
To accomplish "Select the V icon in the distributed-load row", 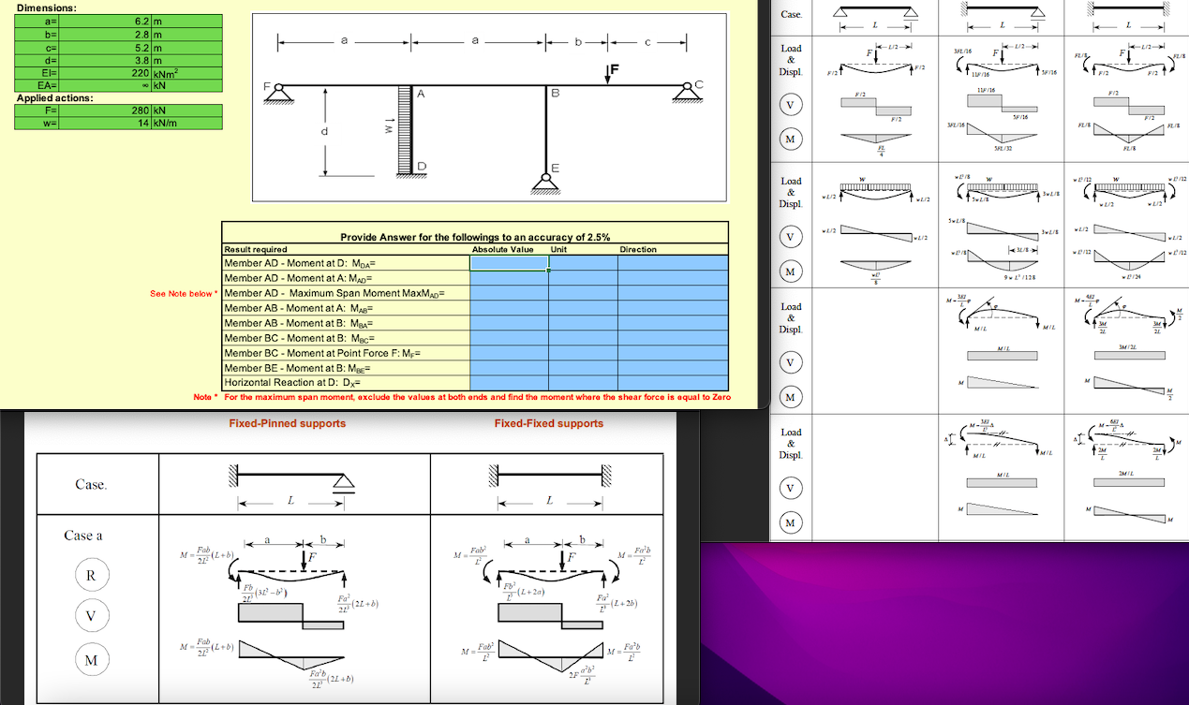I will click(x=791, y=236).
